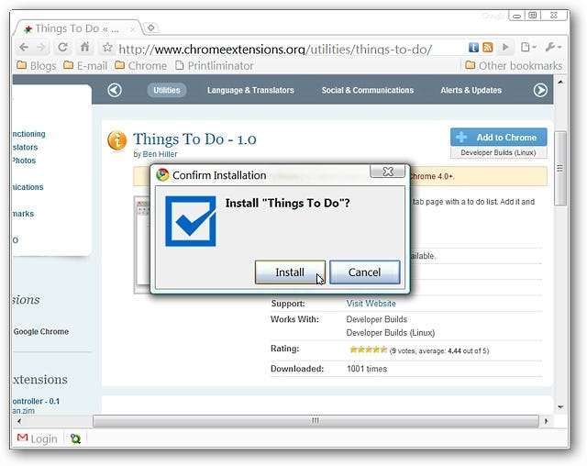Open the Things To Do - 1.0 title link
587x466 pixels.
[x=194, y=139]
